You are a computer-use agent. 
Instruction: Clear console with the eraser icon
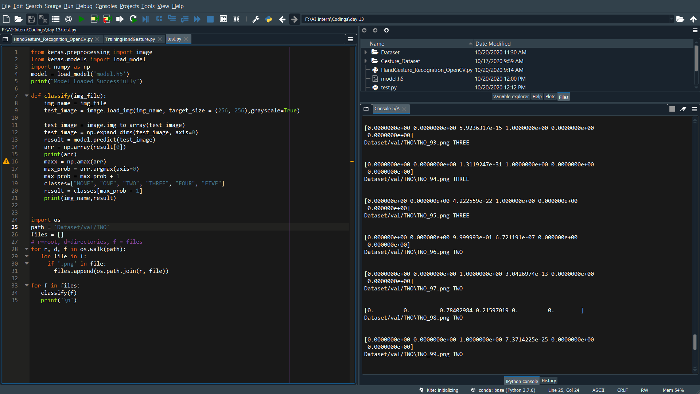pos(683,109)
